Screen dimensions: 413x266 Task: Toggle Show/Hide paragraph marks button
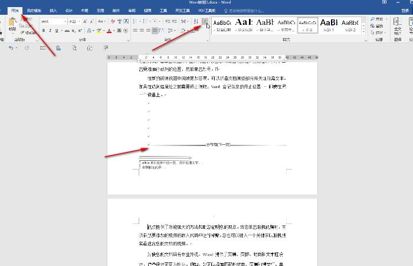tap(205, 21)
